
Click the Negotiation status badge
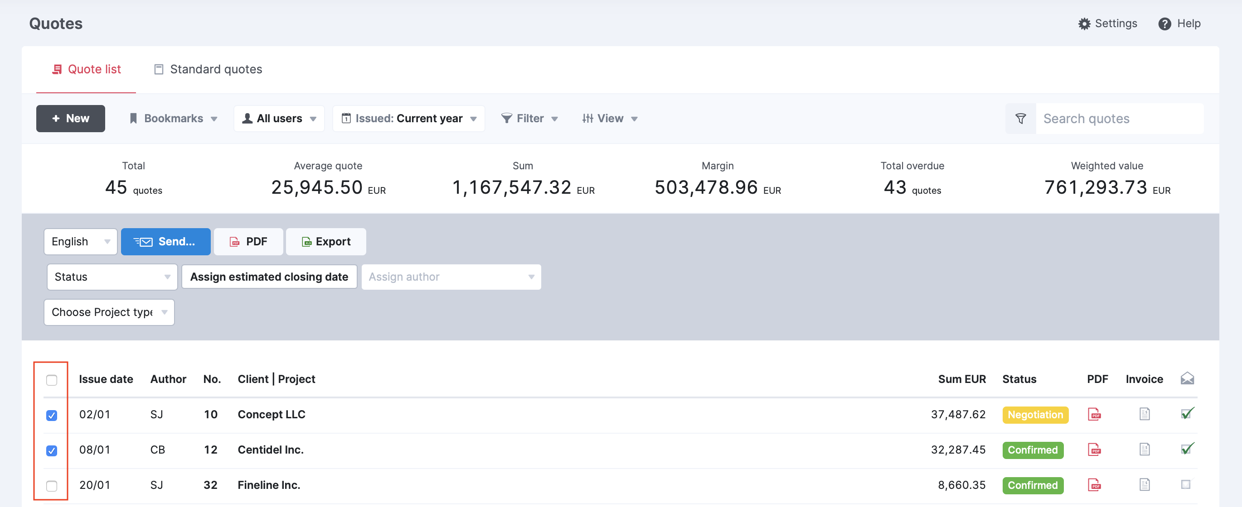coord(1035,415)
